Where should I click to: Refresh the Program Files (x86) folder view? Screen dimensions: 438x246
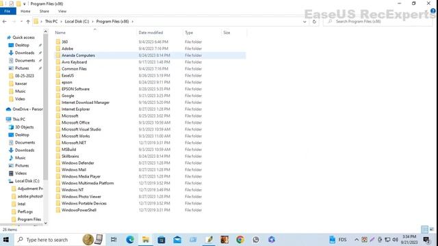point(314,21)
